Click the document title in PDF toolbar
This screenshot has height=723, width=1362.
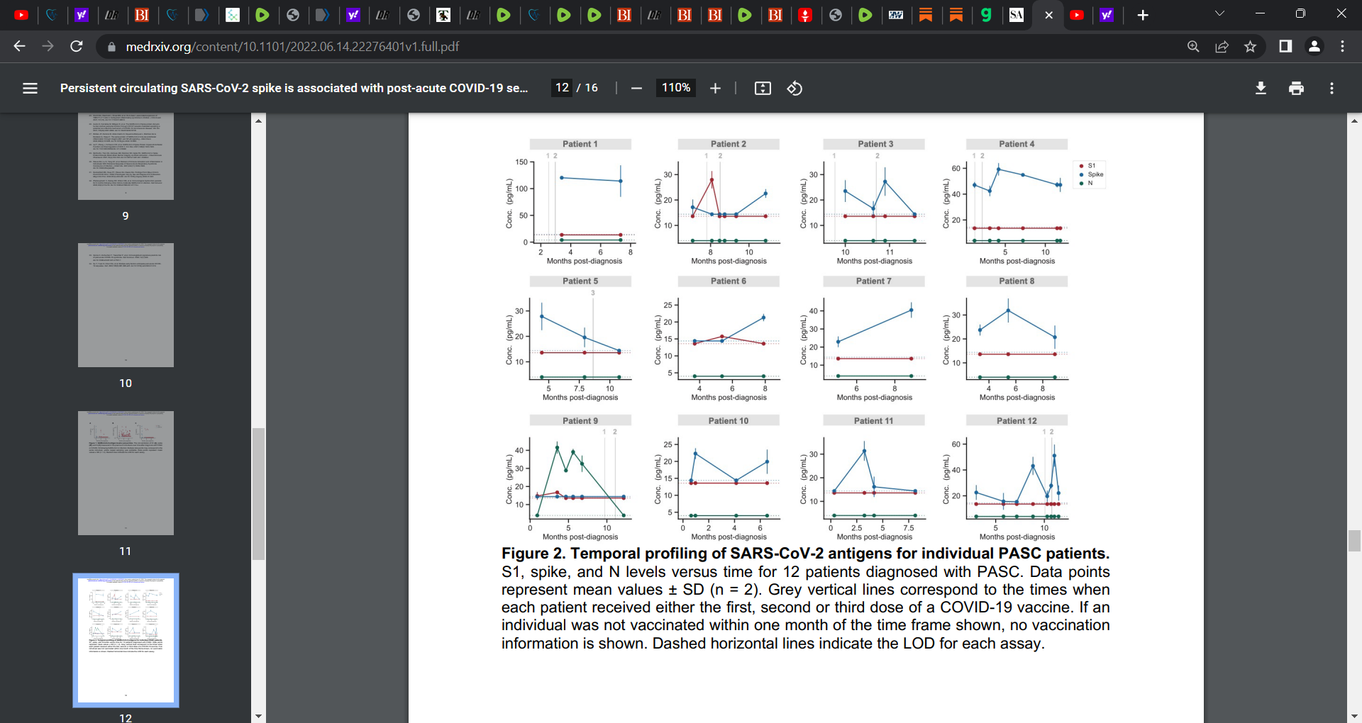pyautogui.click(x=294, y=88)
